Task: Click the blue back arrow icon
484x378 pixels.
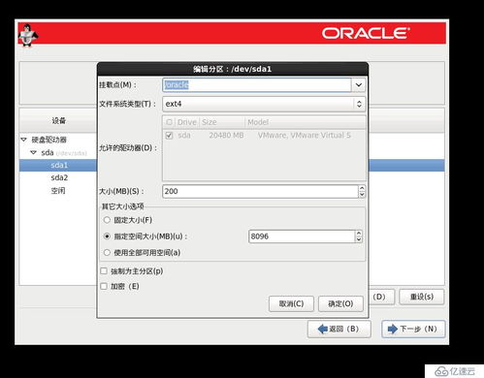Action: pos(322,330)
